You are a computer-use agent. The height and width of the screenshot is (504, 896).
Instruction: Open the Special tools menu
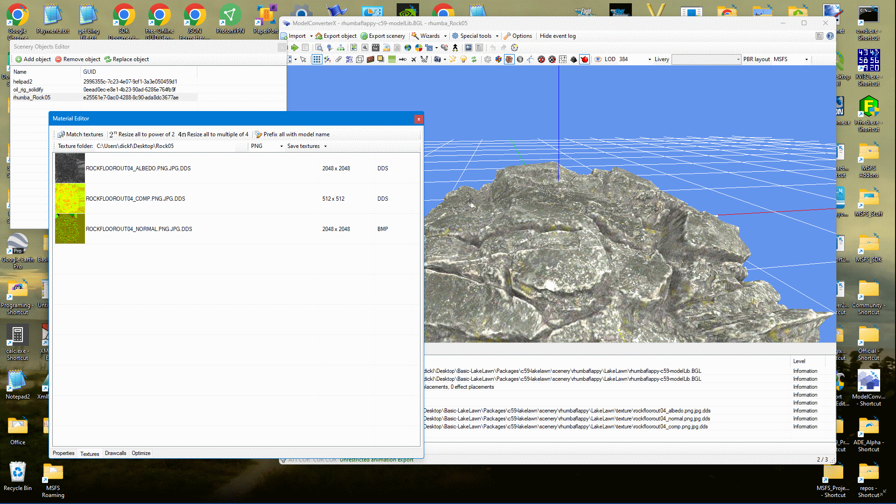click(x=475, y=36)
